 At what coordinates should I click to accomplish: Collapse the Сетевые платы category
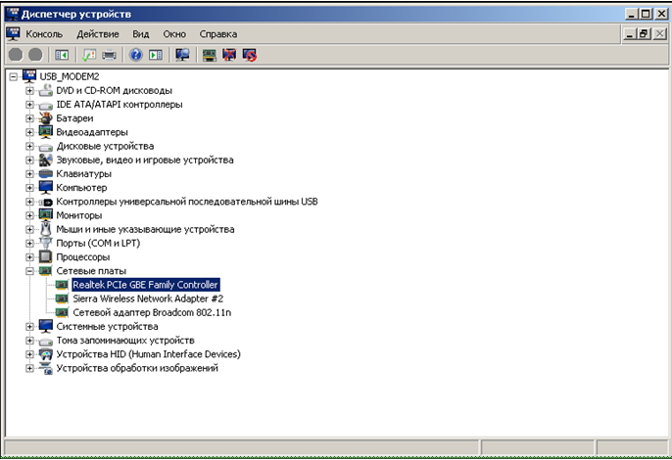[30, 271]
